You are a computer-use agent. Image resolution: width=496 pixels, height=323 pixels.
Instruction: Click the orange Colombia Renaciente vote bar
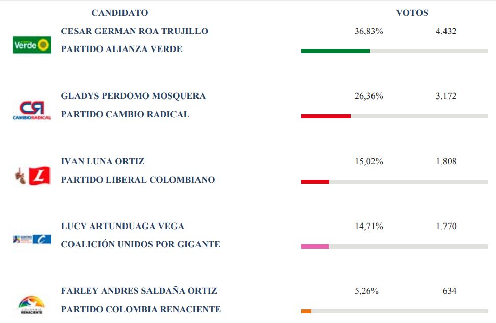click(x=306, y=311)
